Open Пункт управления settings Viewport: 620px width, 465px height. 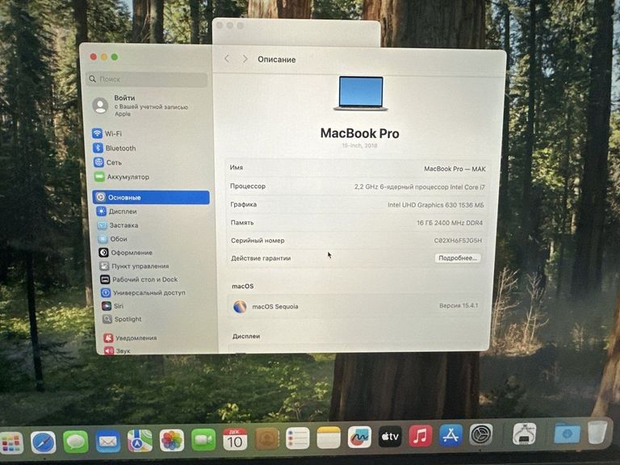(x=135, y=266)
